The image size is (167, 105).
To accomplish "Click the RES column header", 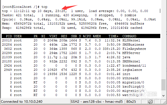I will 64,36.
